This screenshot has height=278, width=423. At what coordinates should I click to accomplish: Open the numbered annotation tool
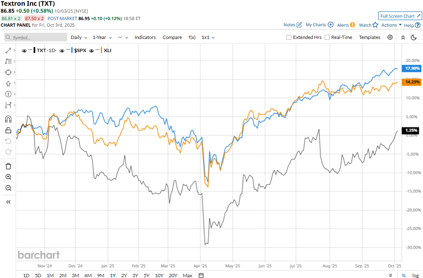coord(8,94)
